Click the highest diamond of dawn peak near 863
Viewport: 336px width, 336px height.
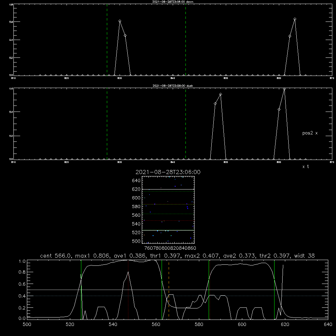(x=295, y=19)
